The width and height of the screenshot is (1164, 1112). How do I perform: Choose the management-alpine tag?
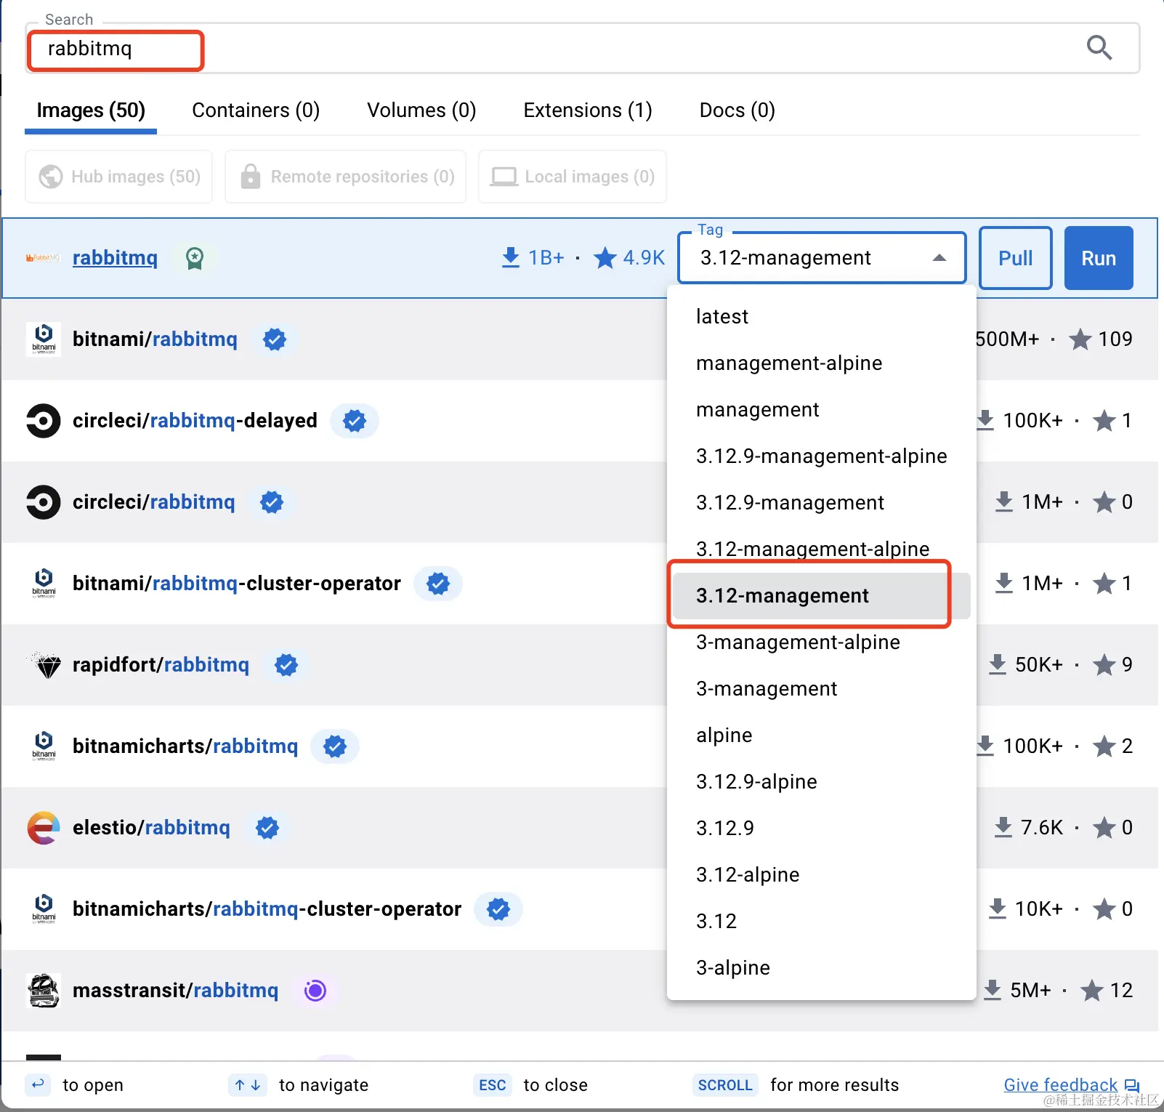point(822,363)
